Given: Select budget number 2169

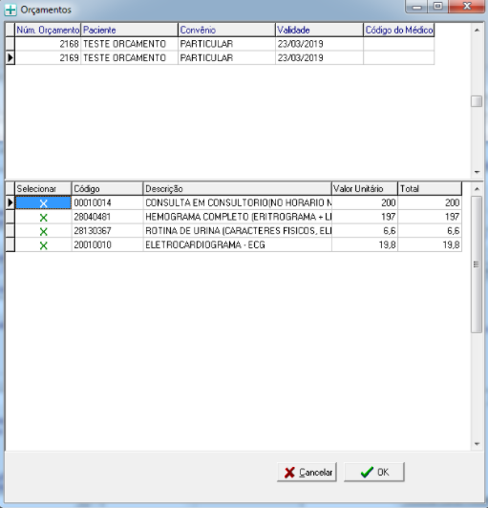Looking at the screenshot, I should 48,57.
